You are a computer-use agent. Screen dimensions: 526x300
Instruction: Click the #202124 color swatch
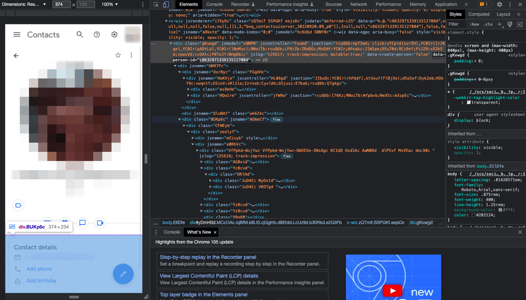coord(473,215)
